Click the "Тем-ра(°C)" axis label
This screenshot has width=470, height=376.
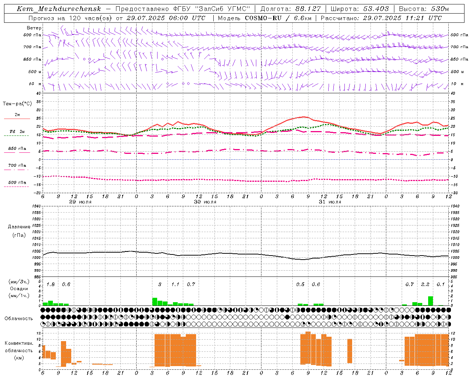click(17, 104)
